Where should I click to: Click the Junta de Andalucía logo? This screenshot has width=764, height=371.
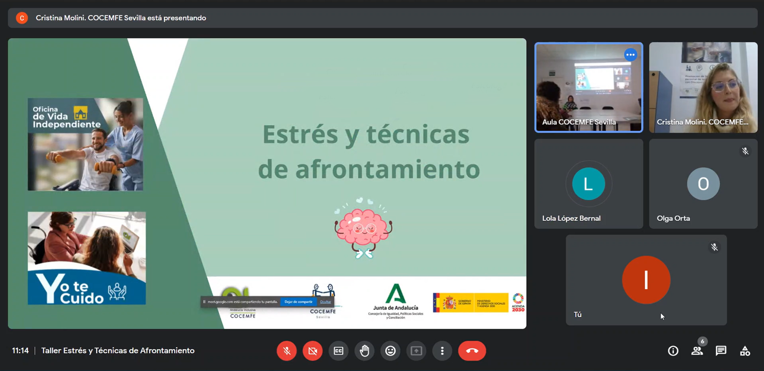point(396,301)
